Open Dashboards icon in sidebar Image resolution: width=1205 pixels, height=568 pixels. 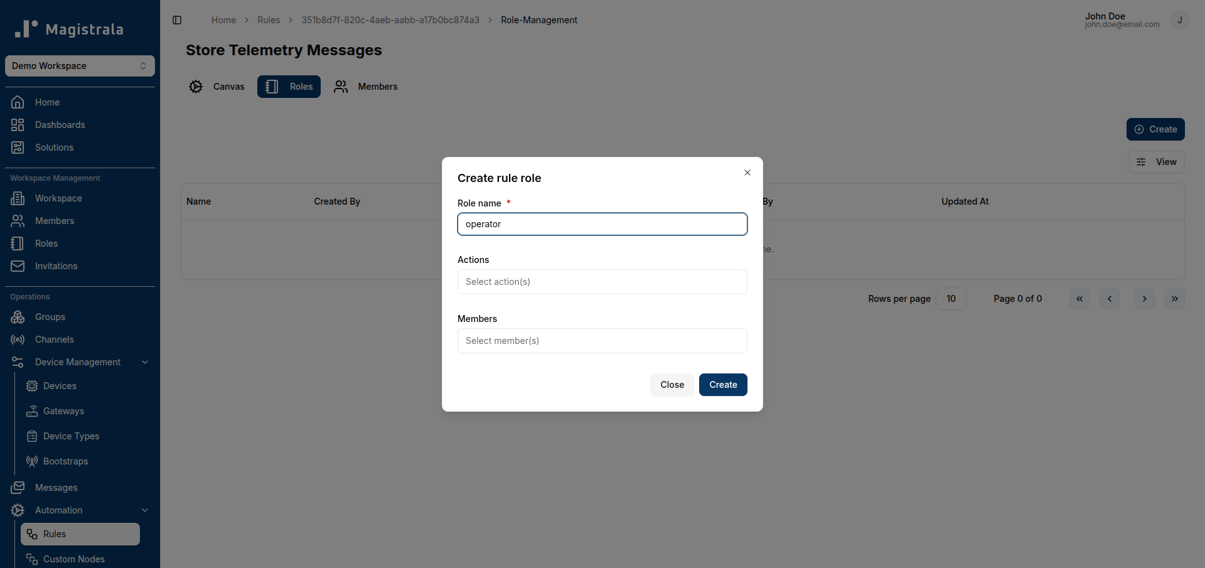[18, 125]
